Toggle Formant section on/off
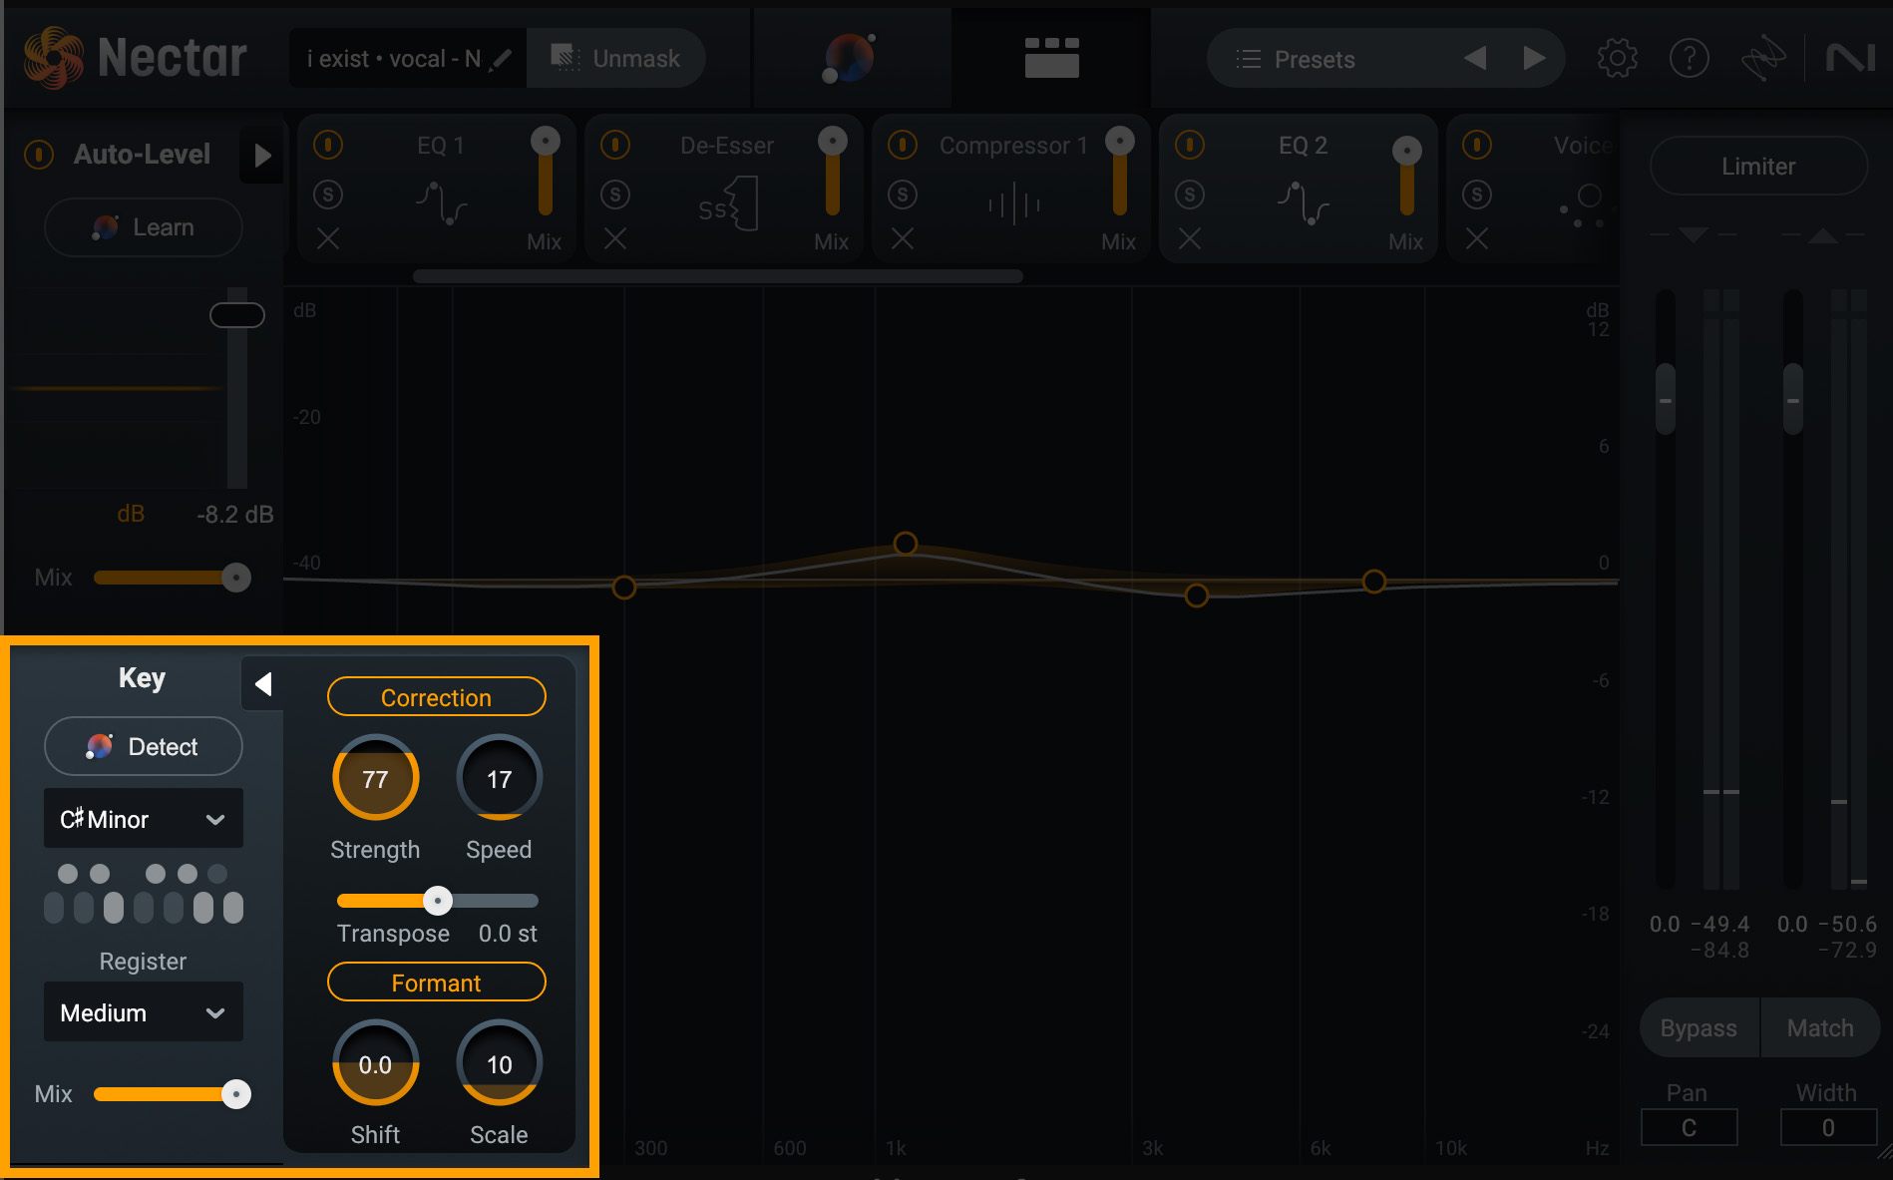 tap(436, 983)
